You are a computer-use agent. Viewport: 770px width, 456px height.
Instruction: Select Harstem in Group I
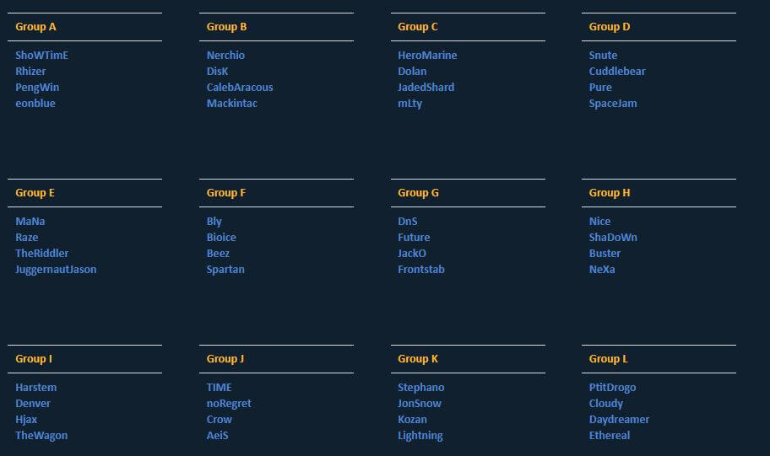[x=36, y=388]
